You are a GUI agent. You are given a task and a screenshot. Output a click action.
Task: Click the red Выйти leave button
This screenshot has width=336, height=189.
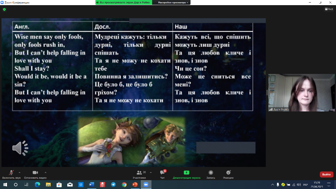[x=326, y=174]
